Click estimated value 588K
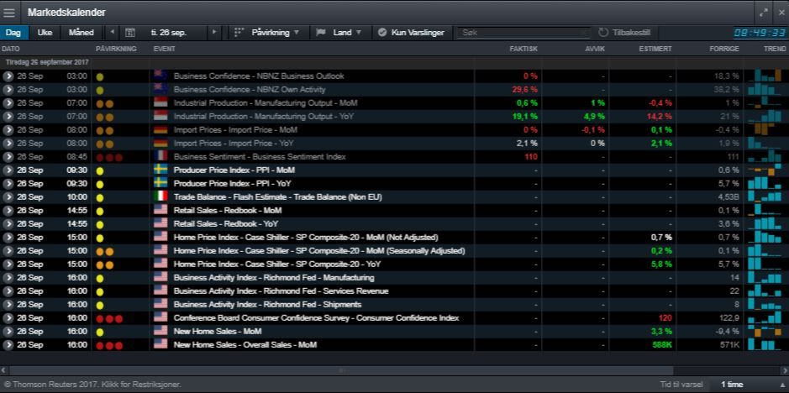Screen dimensions: 789x393 point(661,344)
